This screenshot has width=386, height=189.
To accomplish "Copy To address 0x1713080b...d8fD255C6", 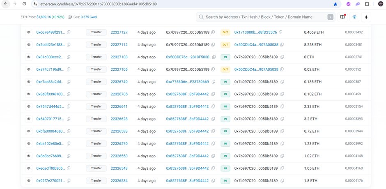I will [x=280, y=32].
